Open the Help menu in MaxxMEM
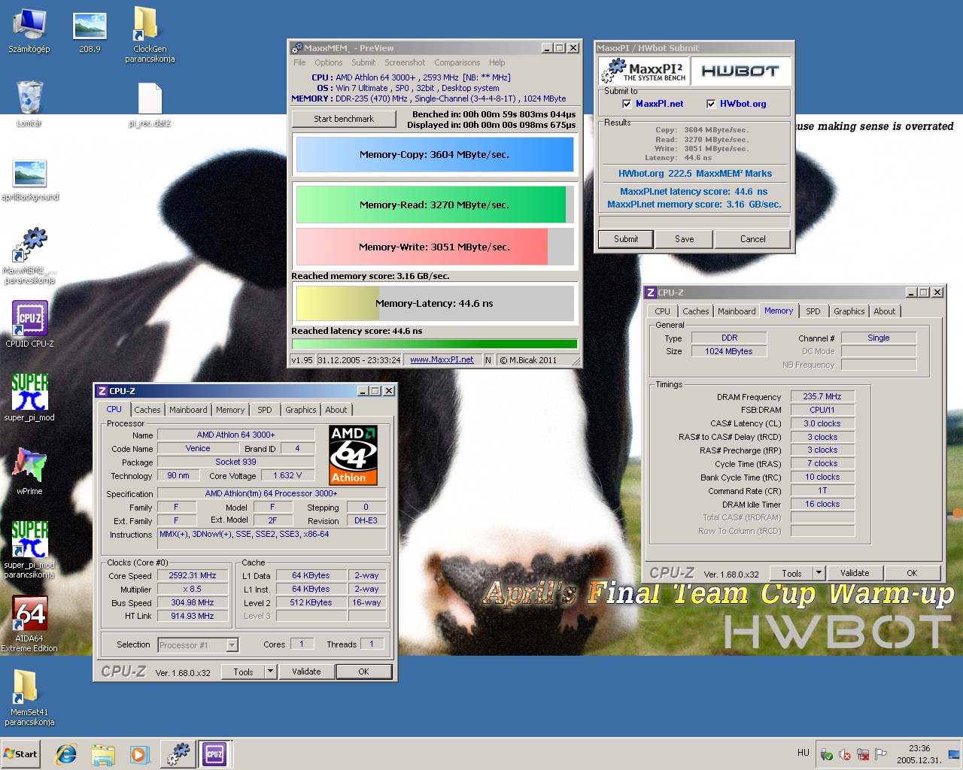The image size is (963, 770). click(497, 62)
